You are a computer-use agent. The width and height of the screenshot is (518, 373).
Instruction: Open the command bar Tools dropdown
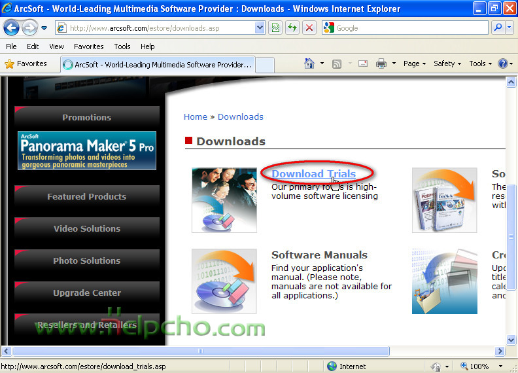481,63
